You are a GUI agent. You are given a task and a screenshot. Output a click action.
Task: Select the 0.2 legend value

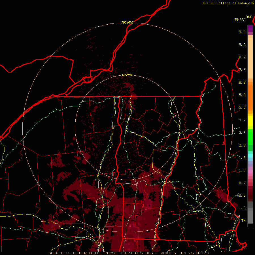click(x=242, y=183)
